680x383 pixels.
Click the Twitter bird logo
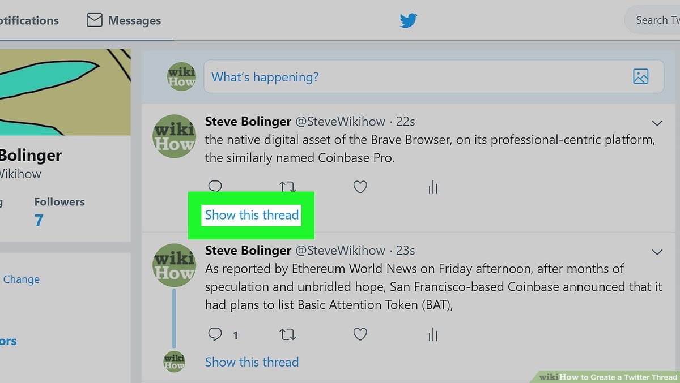[408, 21]
